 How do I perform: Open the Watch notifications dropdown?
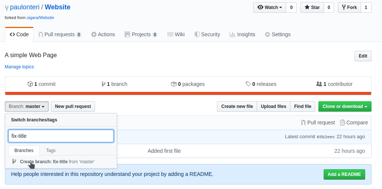coord(270,7)
